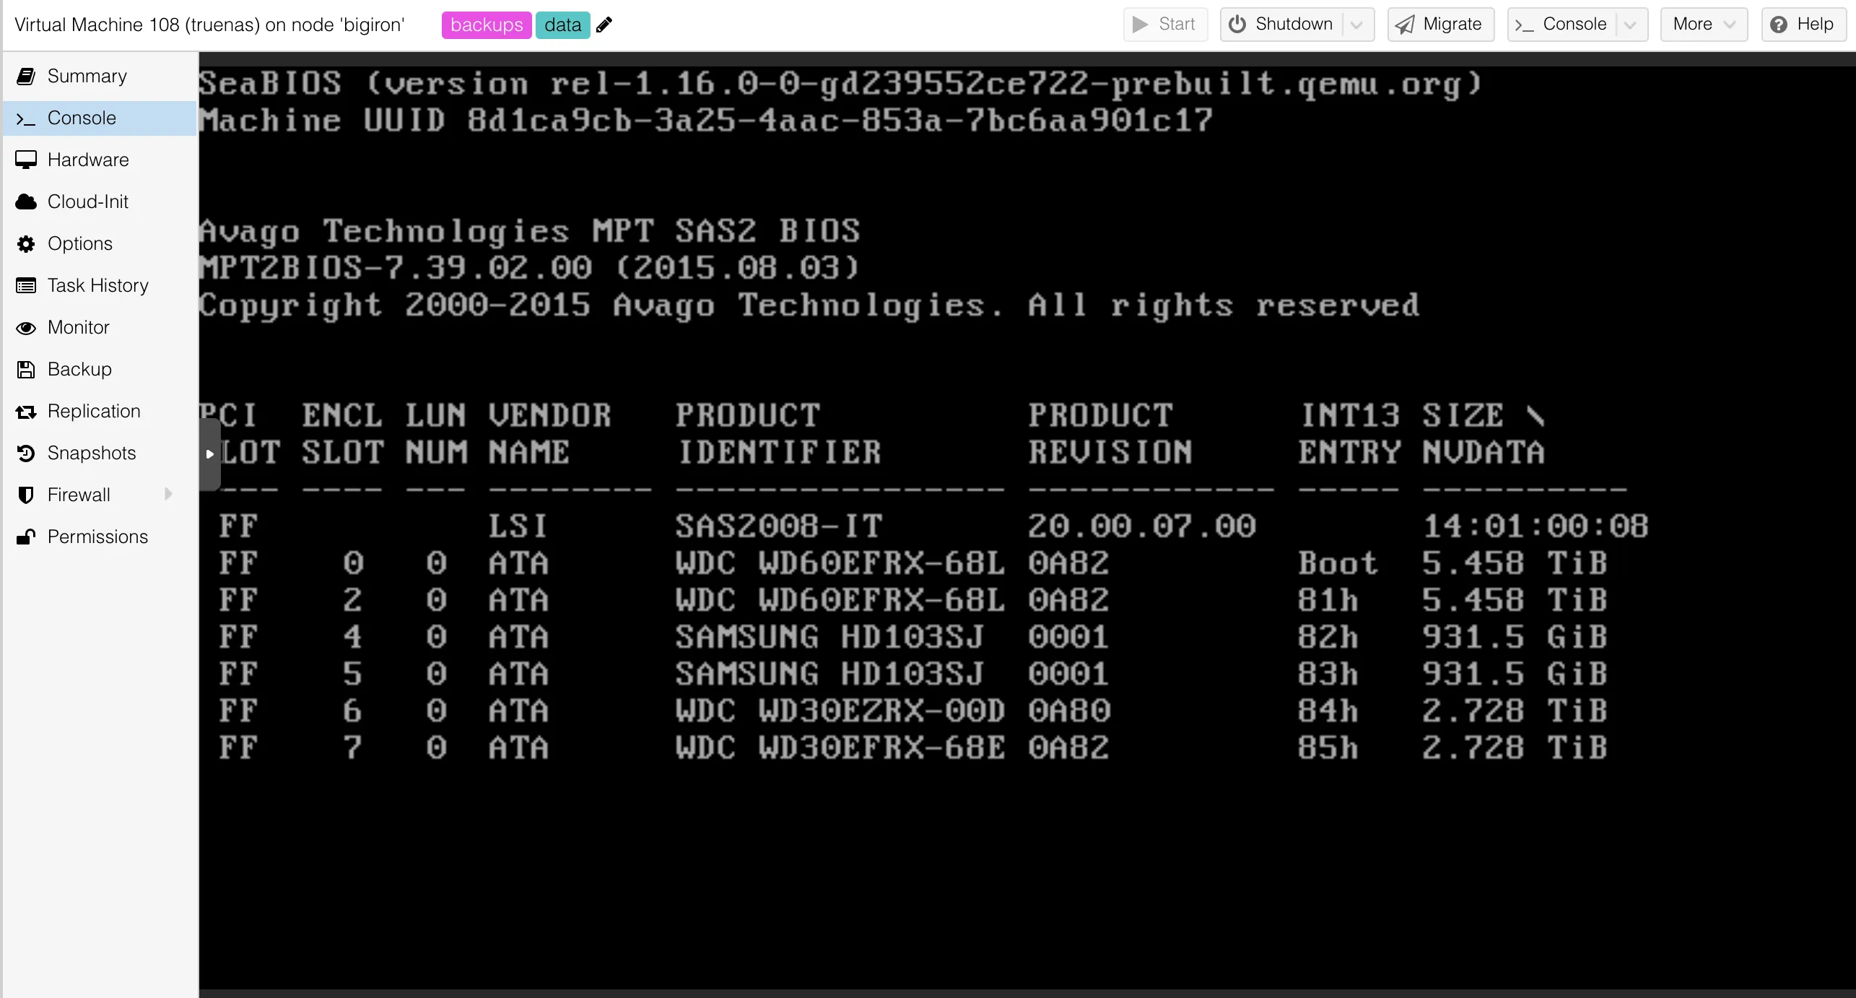This screenshot has width=1856, height=998.
Task: Expand the Firewall submenu arrow
Action: point(168,494)
